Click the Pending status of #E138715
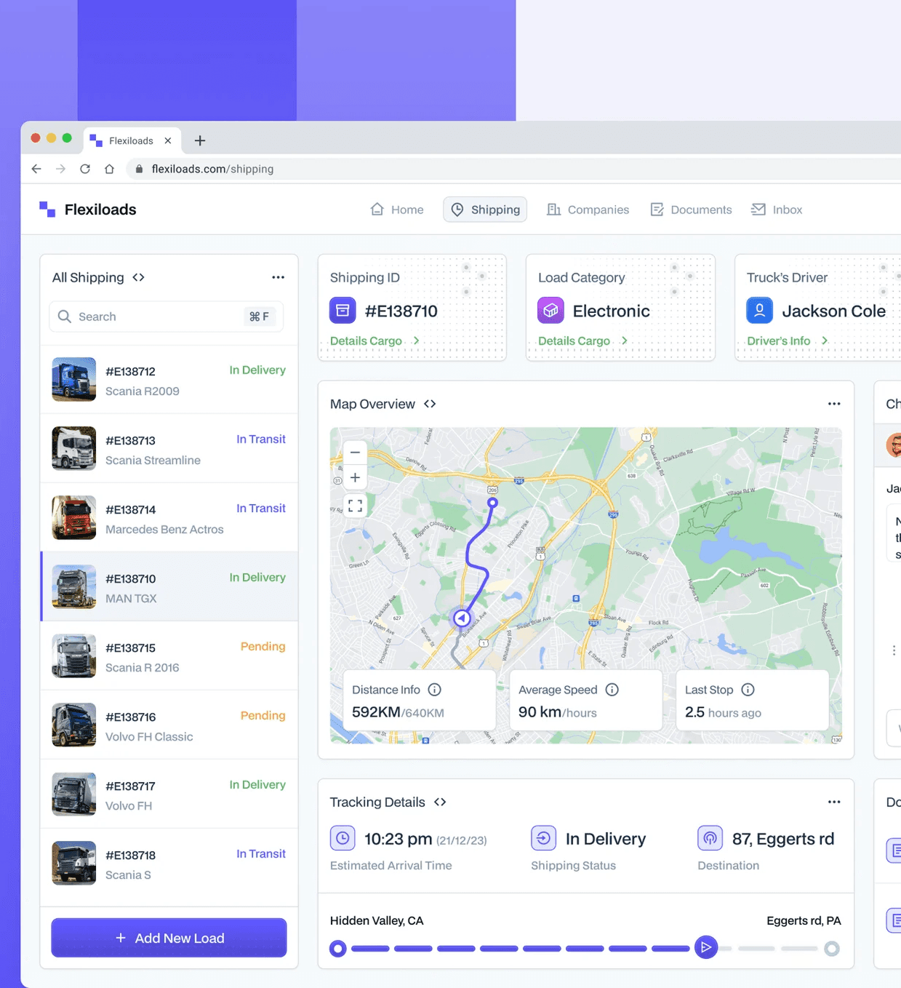The height and width of the screenshot is (988, 901). (x=263, y=646)
